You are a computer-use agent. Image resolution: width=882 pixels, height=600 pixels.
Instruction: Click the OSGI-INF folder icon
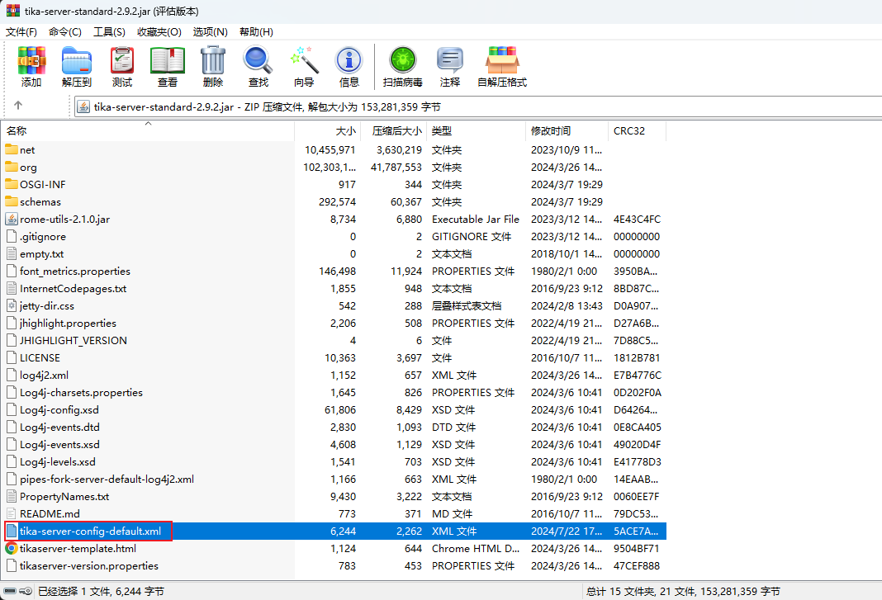tap(12, 184)
